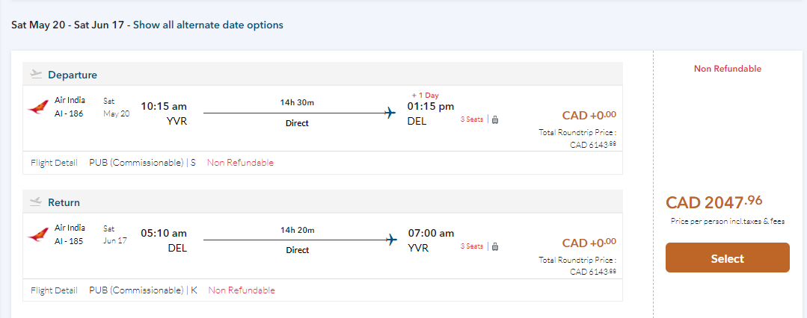Click the Return section header
This screenshot has height=318, width=807.
tap(64, 202)
